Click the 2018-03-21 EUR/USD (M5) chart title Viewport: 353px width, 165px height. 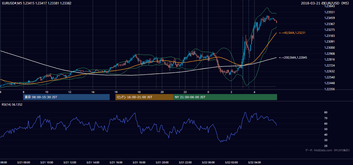(x=325, y=3)
